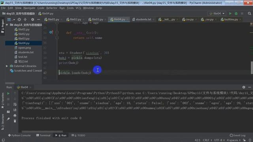Click Stop icon in Run panel sidebar

tap(8, 99)
